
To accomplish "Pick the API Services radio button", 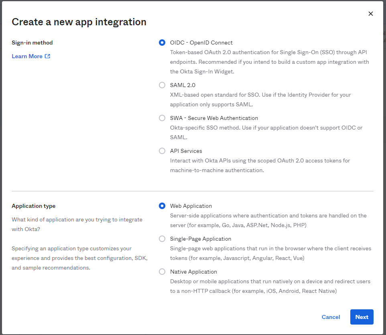I will tap(162, 151).
